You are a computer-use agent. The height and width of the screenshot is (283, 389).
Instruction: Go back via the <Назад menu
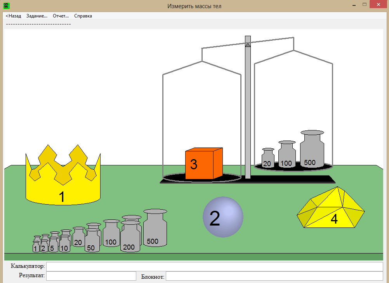14,16
